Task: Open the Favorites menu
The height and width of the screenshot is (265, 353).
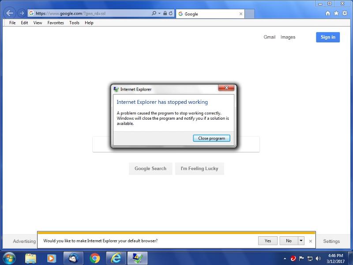Action: tap(56, 23)
